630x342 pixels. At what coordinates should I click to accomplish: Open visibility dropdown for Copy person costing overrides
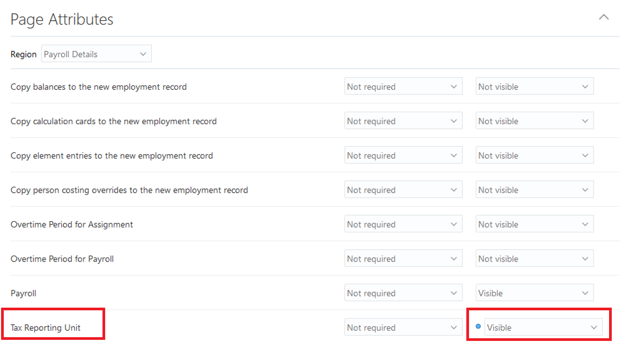coord(534,190)
